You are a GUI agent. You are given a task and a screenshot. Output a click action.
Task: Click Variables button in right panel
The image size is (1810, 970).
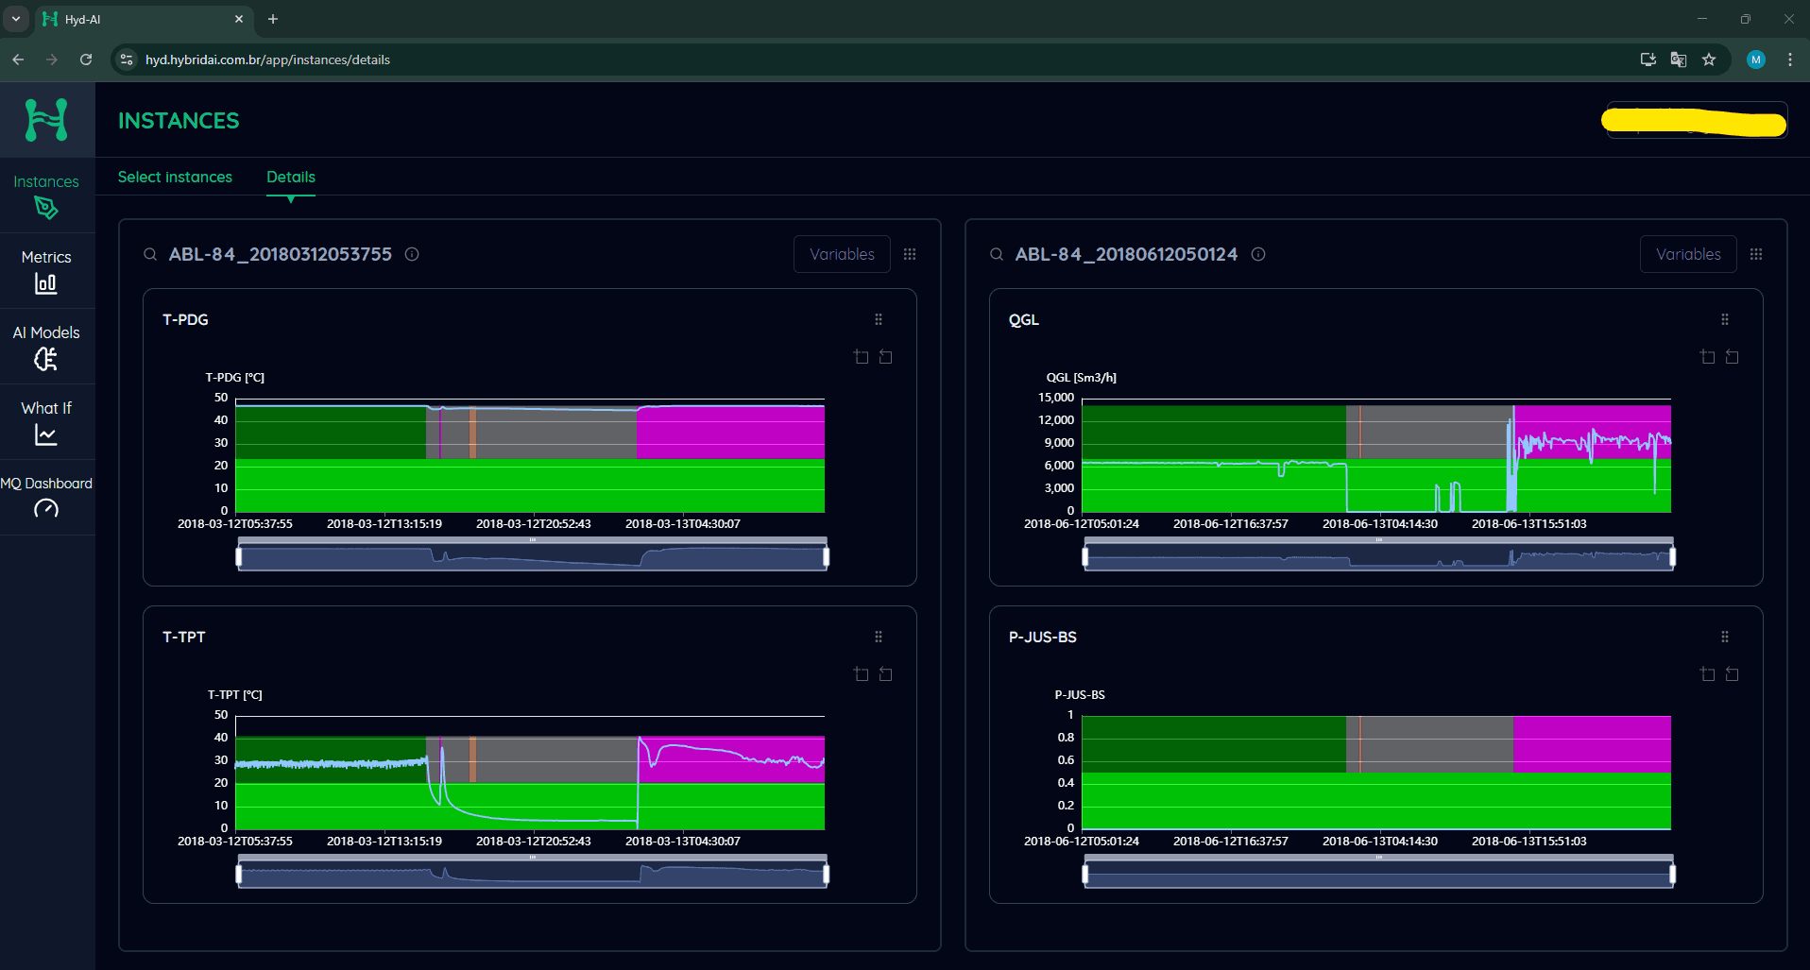1688,254
